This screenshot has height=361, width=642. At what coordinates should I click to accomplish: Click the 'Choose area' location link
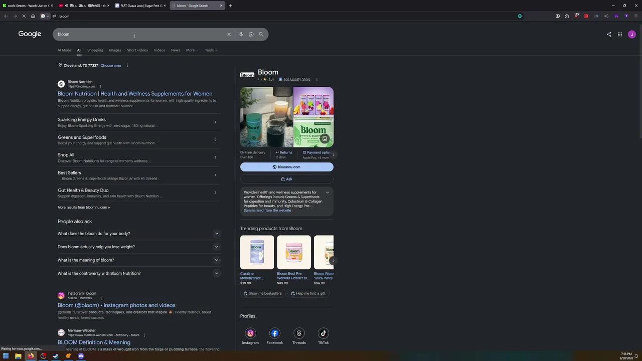(x=111, y=65)
